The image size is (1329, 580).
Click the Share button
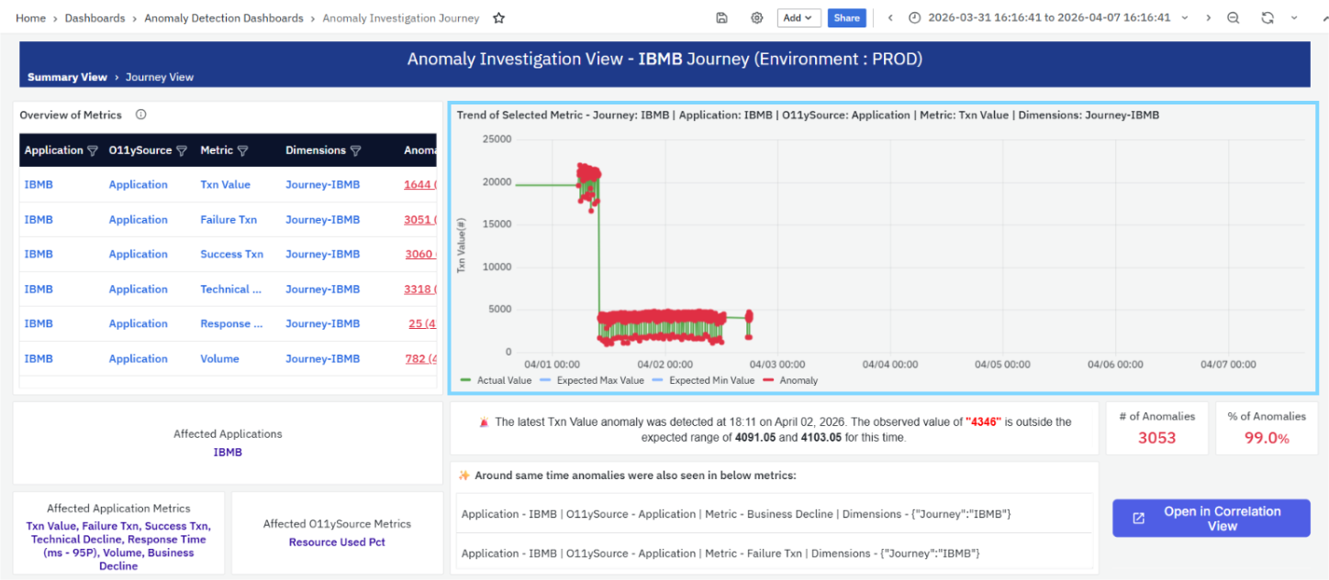click(846, 18)
